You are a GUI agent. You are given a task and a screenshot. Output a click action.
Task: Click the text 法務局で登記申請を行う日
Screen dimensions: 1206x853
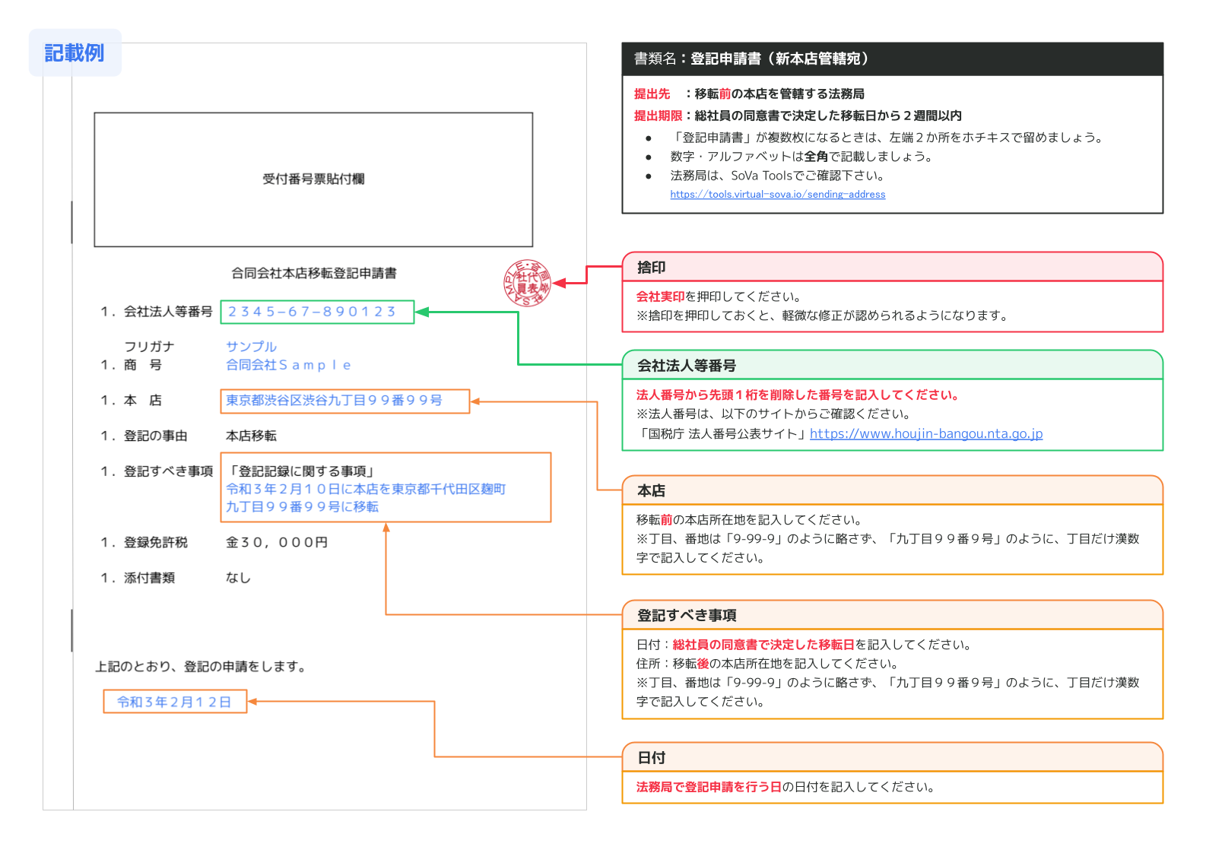[709, 788]
